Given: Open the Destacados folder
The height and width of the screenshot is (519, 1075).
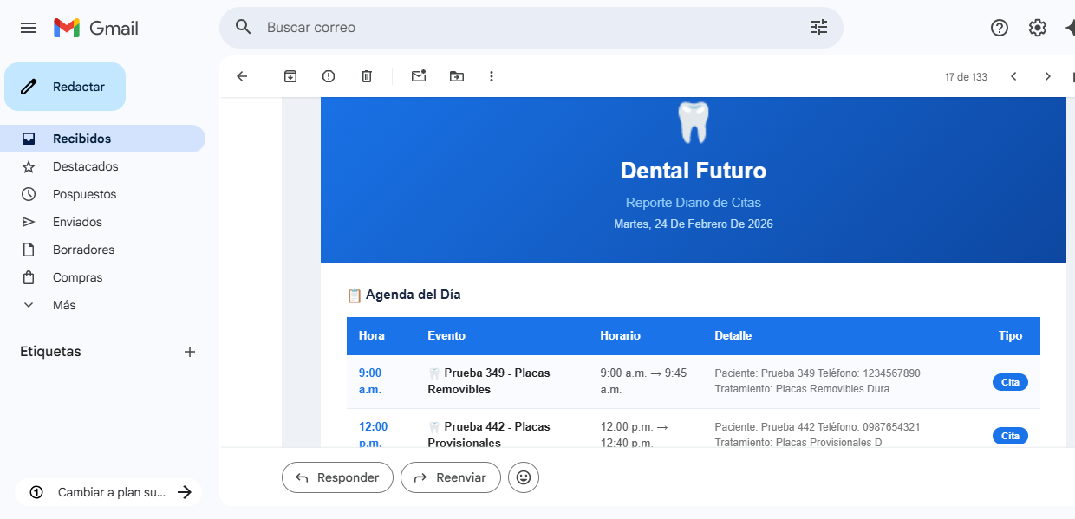Looking at the screenshot, I should 85,166.
